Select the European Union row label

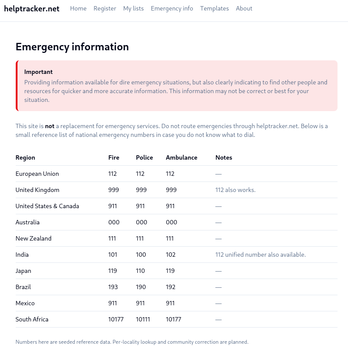click(x=37, y=174)
